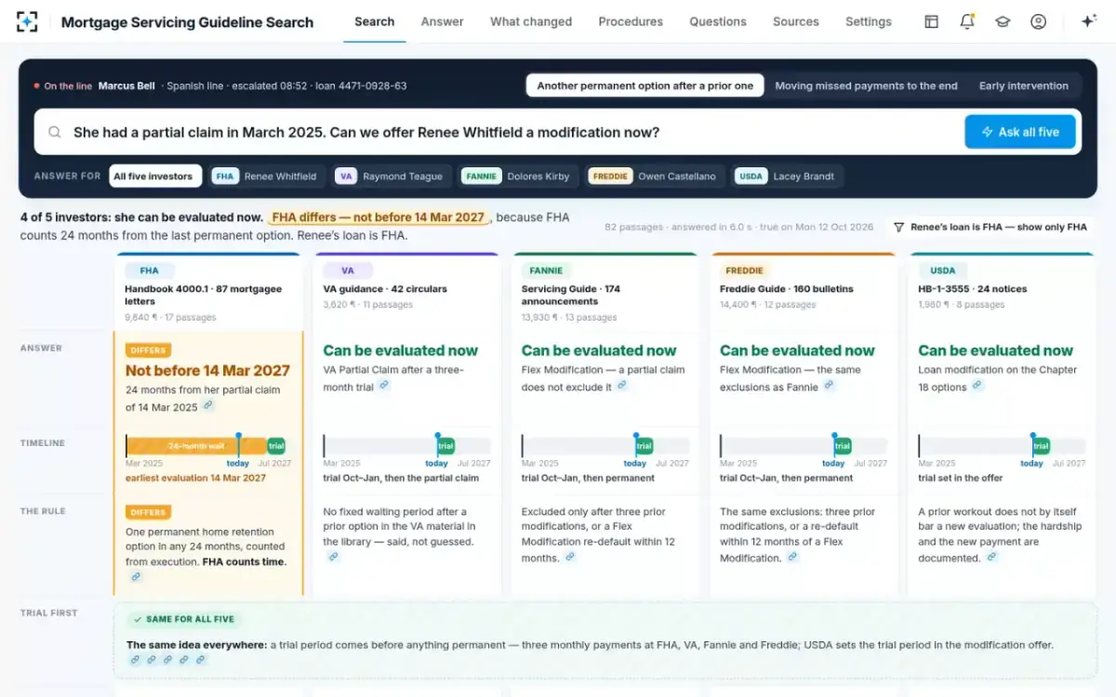1116x697 pixels.
Task: Select the Fannie Dolores Kirby chip
Action: click(518, 176)
